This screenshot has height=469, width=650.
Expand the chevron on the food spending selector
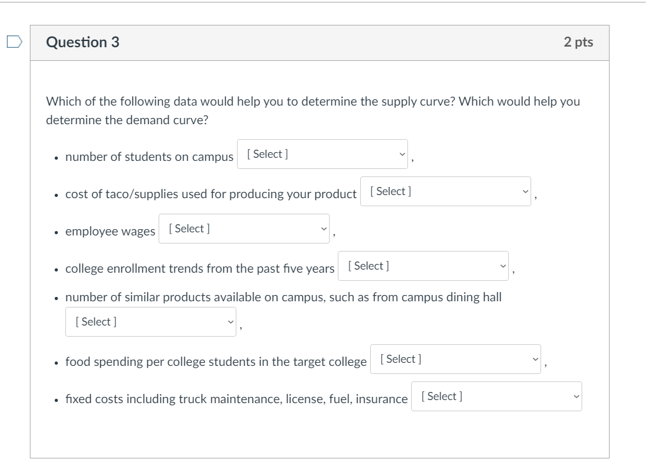[x=536, y=358]
